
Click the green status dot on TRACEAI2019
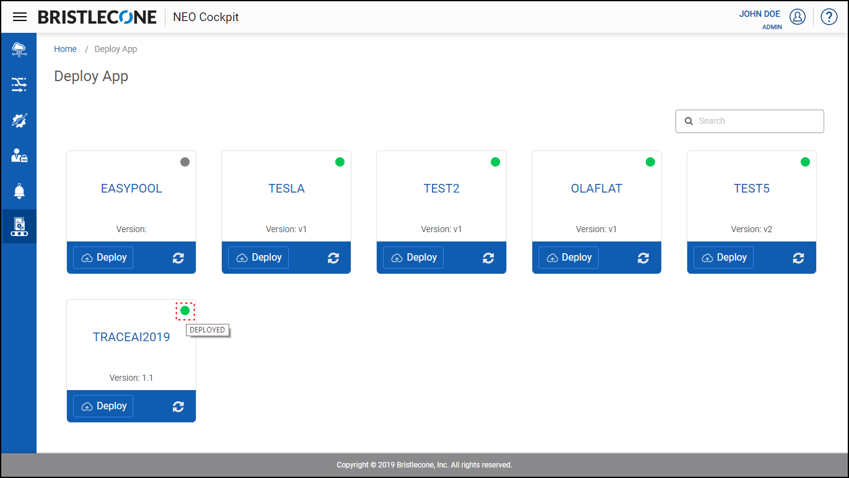tap(185, 311)
